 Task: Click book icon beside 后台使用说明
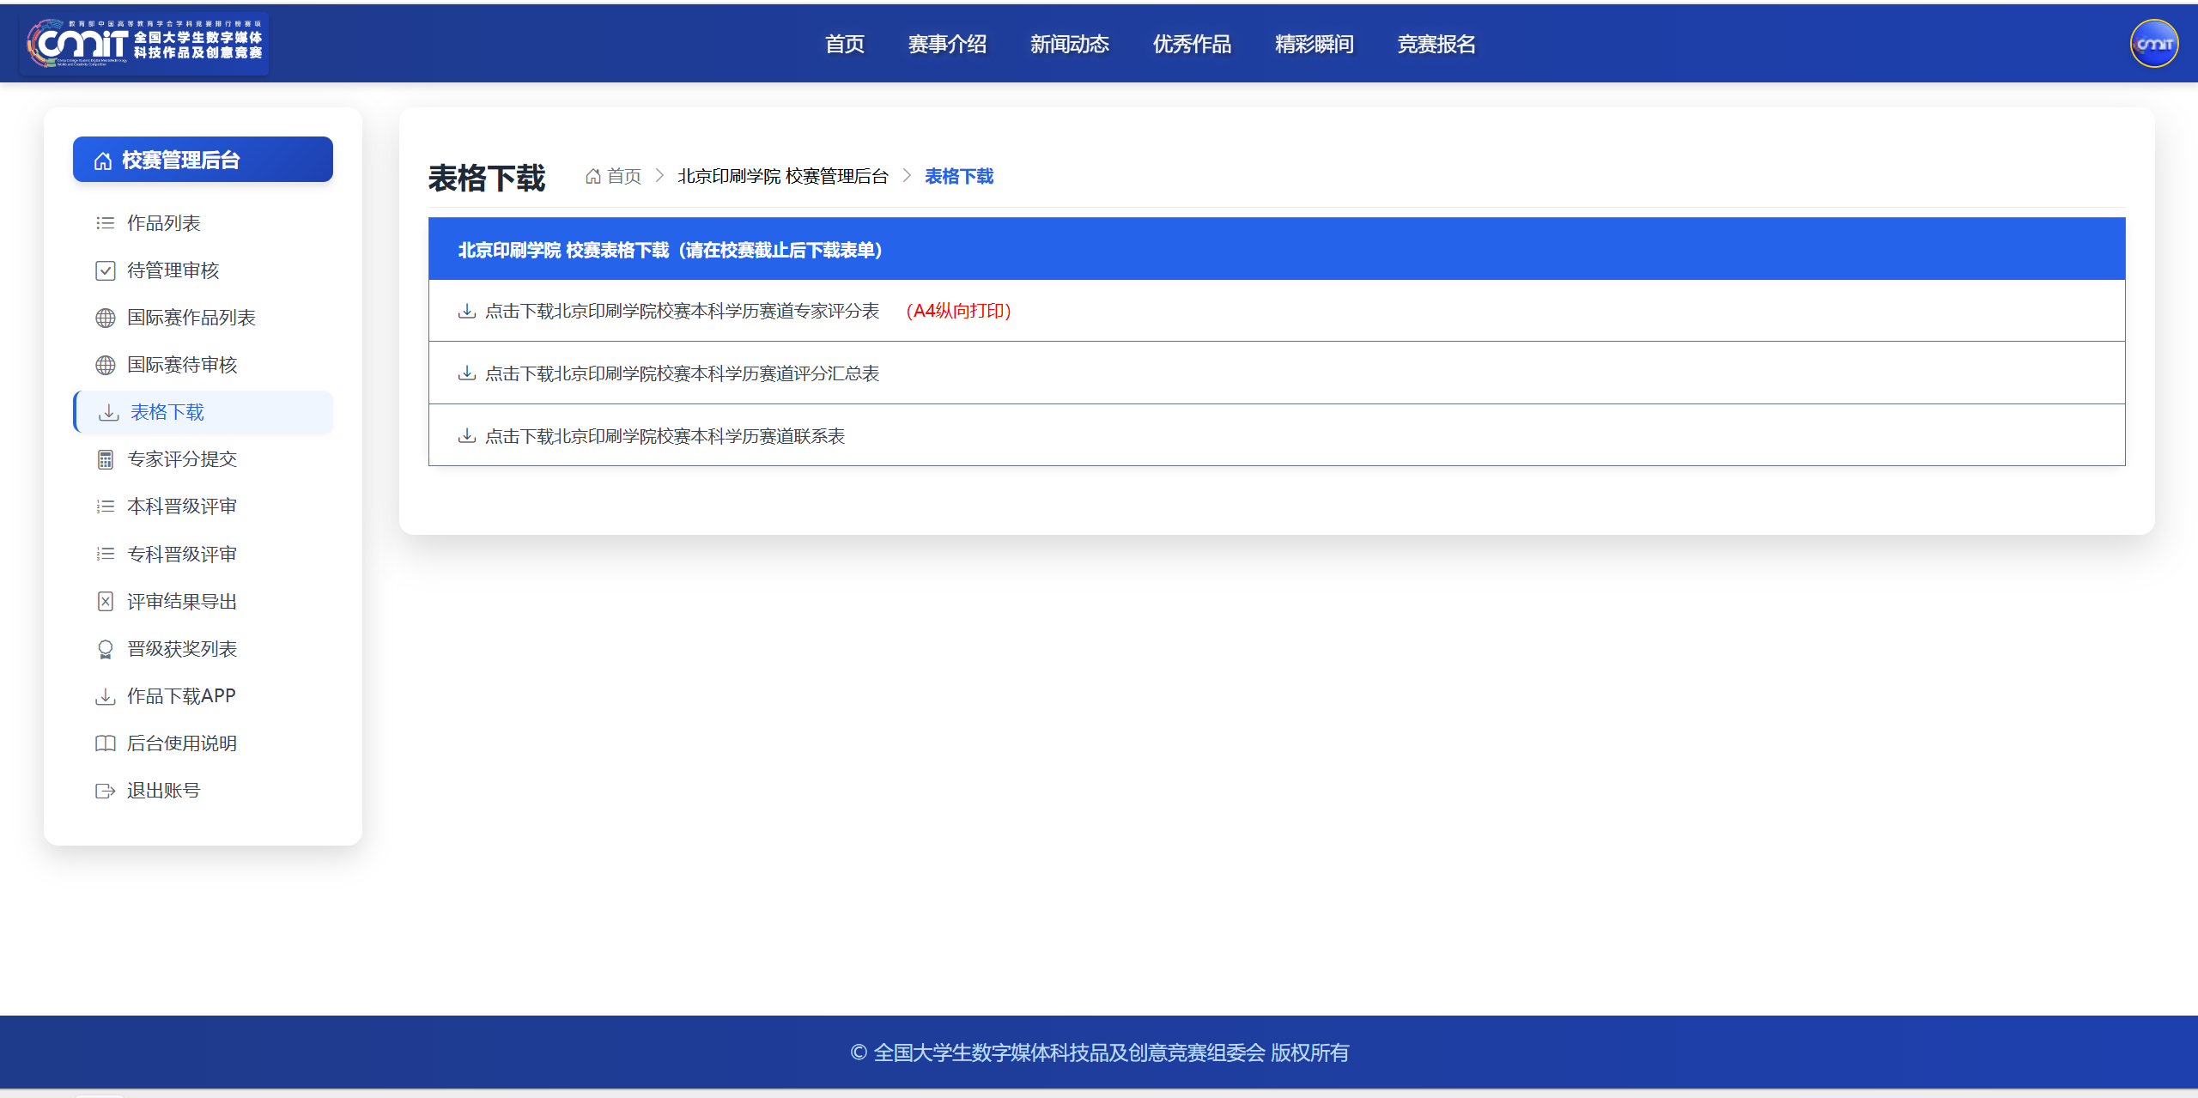(x=105, y=743)
